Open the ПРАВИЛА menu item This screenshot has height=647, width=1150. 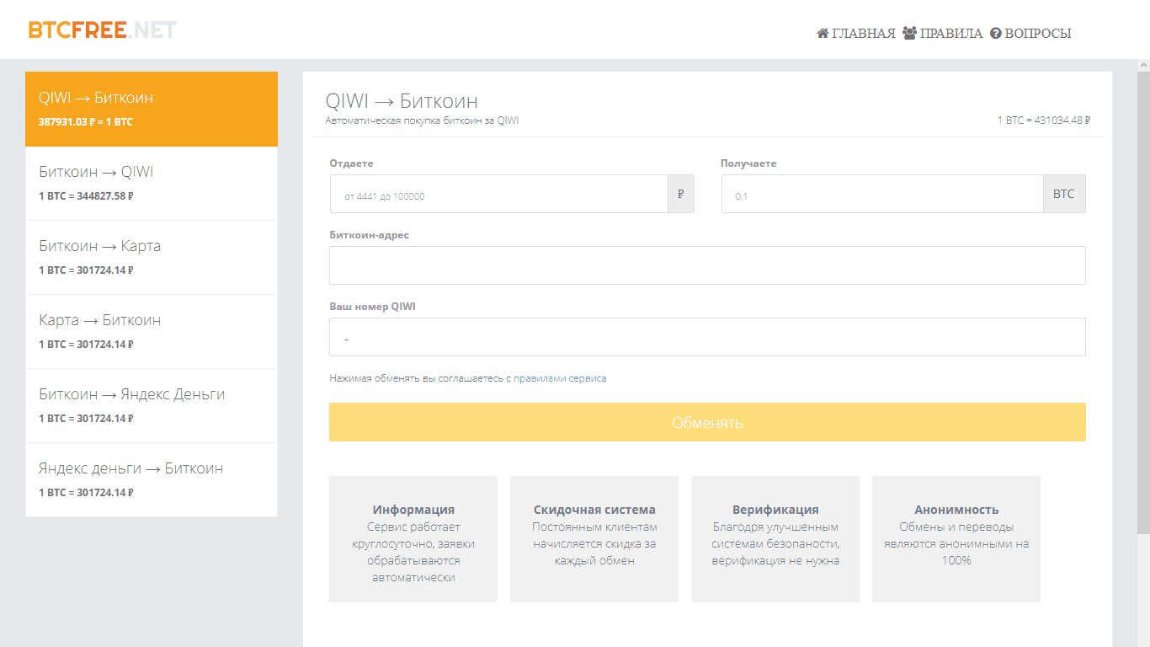click(x=951, y=34)
